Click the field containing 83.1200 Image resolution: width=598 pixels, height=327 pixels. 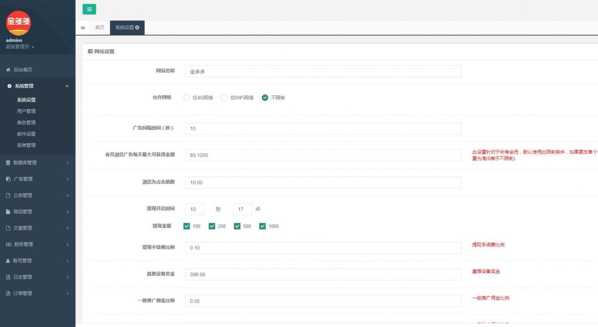323,155
